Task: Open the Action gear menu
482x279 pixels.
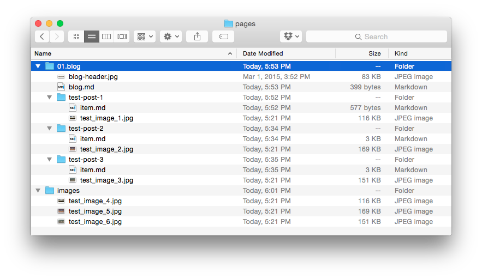Action: tap(171, 37)
